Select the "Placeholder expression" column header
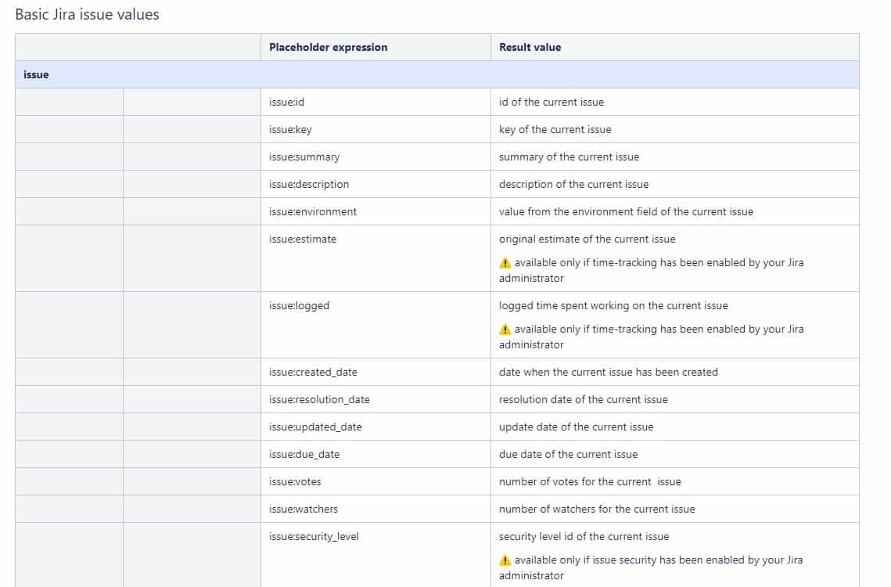Viewport: 891px width, 587px height. [x=328, y=47]
